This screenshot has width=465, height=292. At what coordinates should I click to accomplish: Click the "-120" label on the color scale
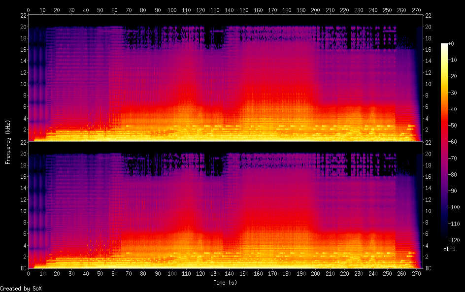(455, 240)
